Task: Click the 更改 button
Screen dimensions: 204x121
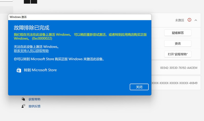Action: tap(178, 43)
